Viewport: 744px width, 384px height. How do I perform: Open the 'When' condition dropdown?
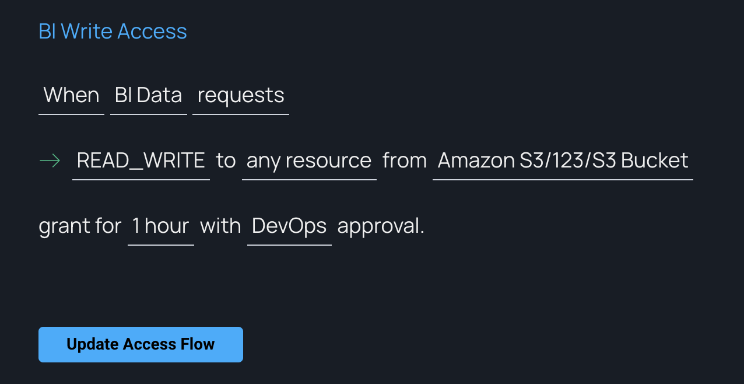pyautogui.click(x=71, y=95)
